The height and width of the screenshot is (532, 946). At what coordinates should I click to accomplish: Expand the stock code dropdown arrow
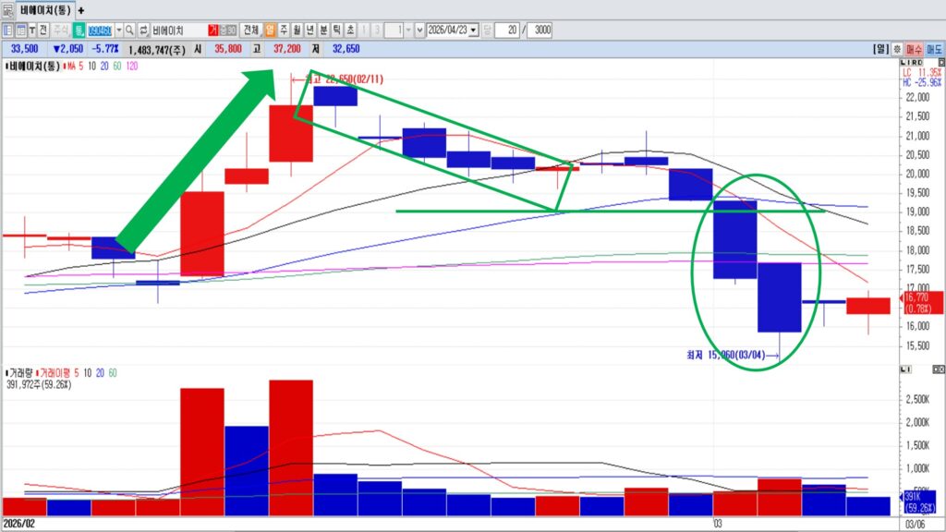(x=118, y=30)
